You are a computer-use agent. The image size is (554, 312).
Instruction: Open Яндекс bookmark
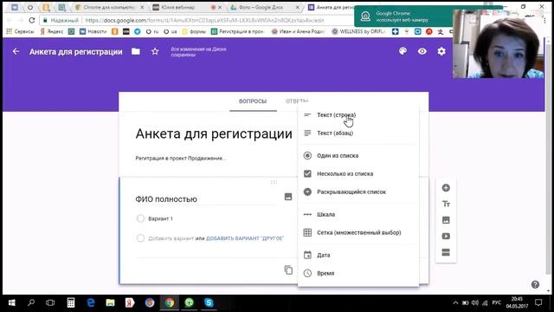[52, 31]
